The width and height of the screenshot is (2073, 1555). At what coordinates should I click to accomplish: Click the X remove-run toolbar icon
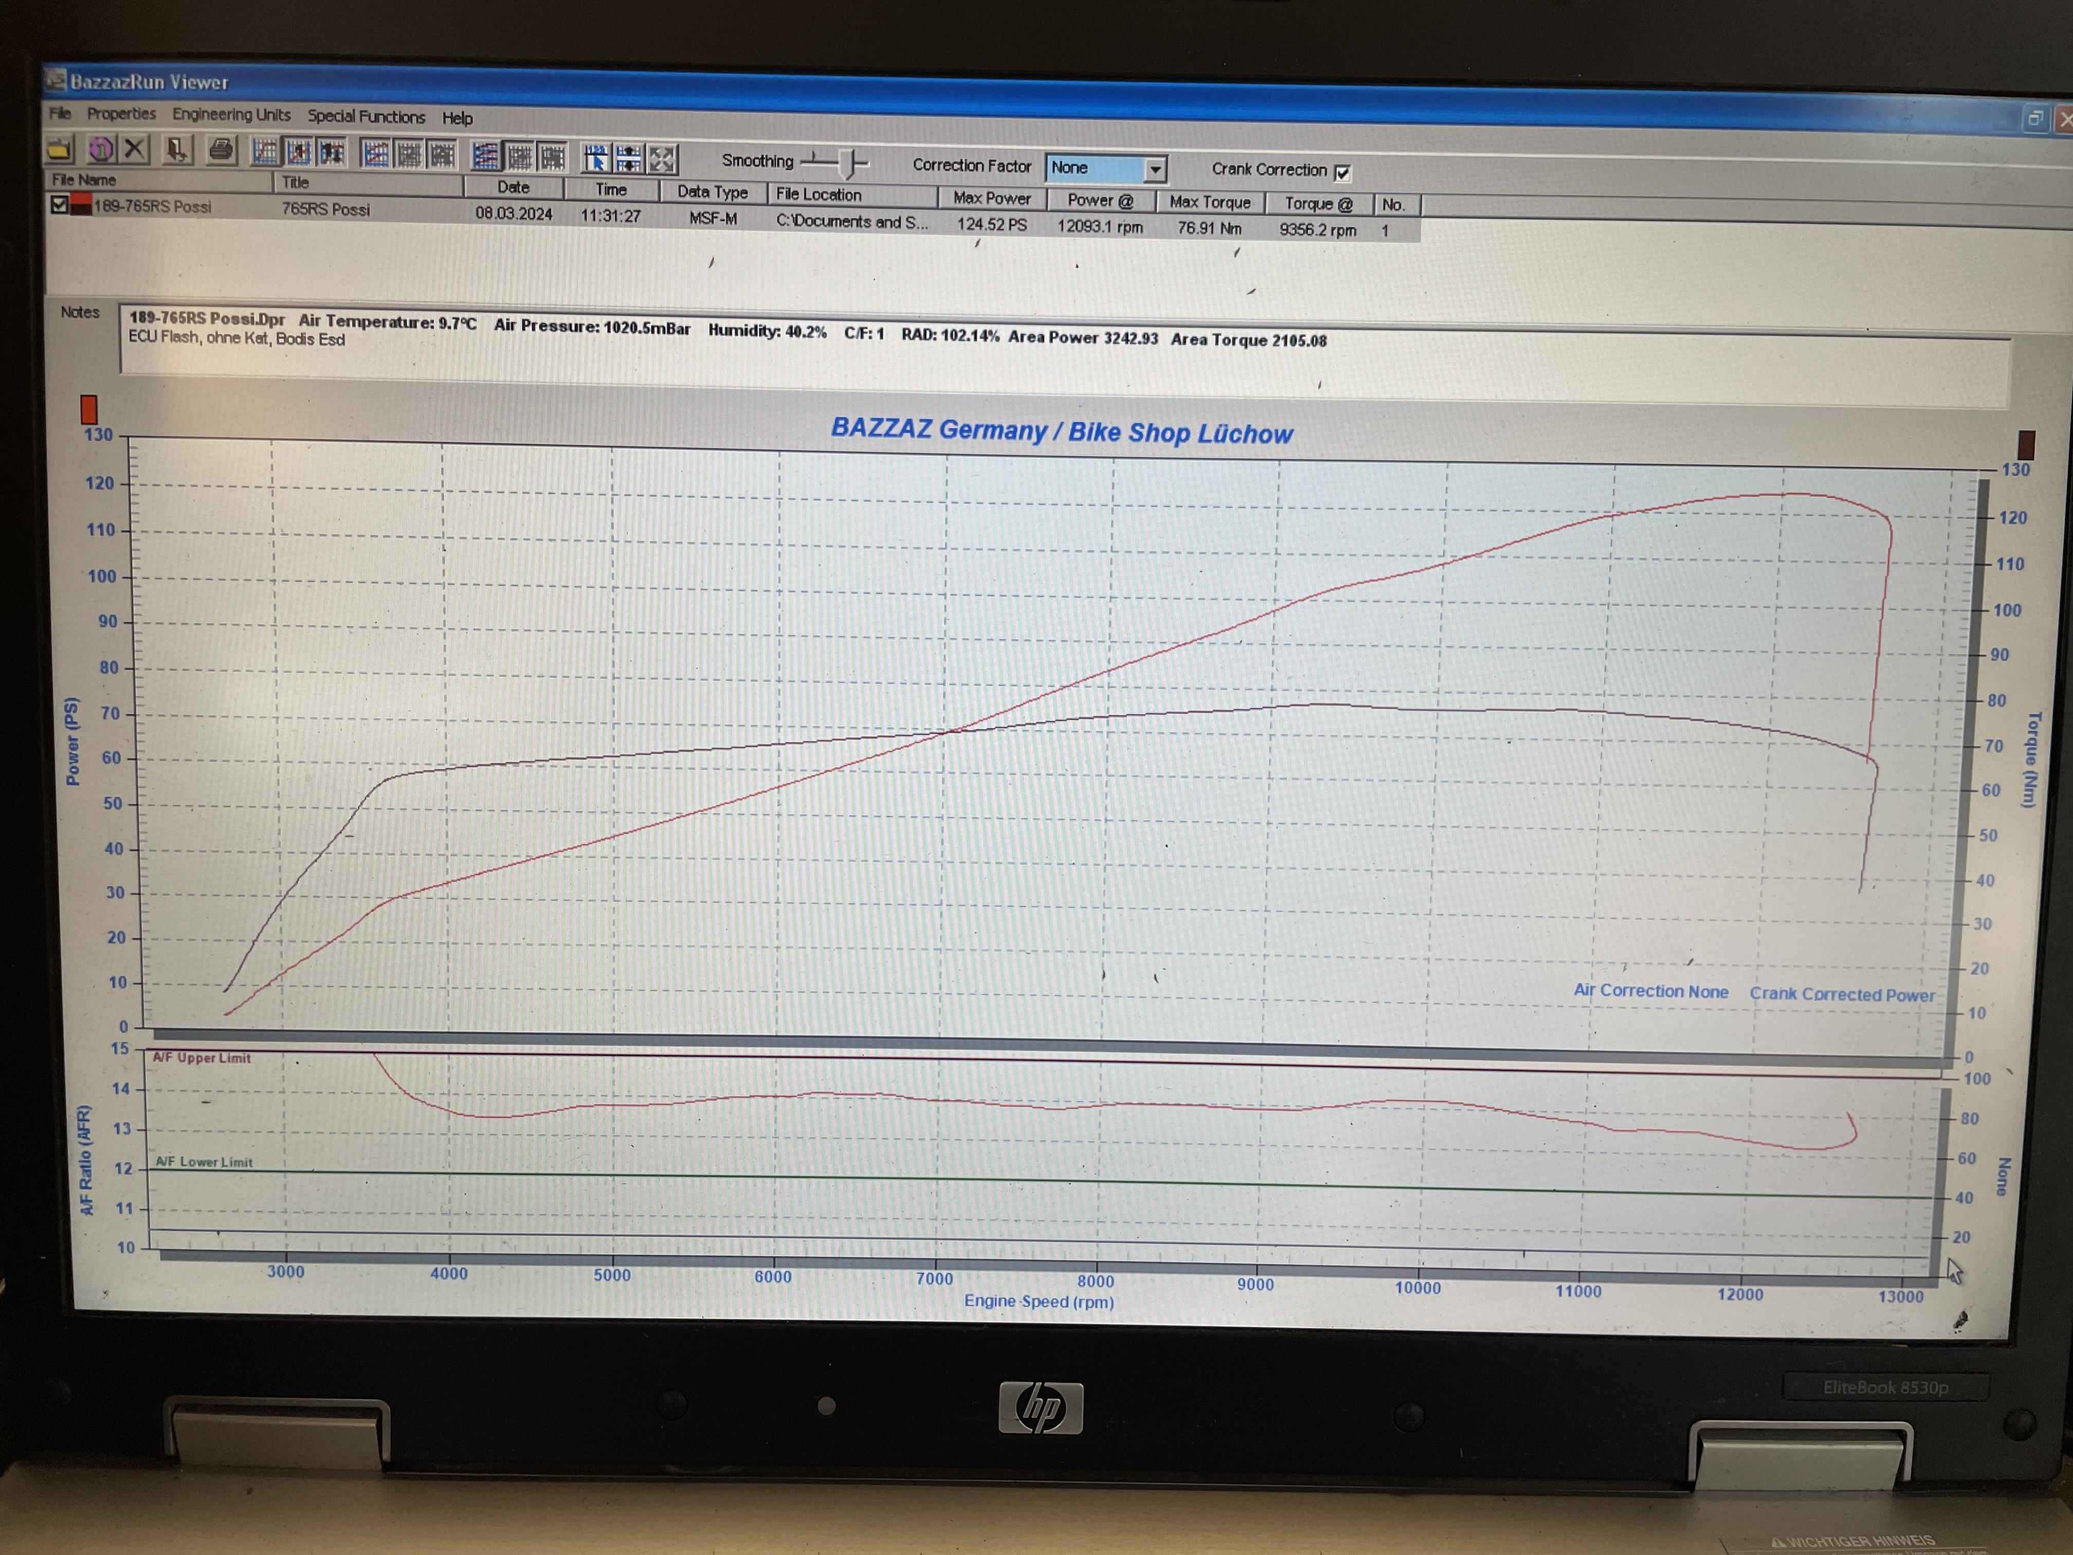136,148
